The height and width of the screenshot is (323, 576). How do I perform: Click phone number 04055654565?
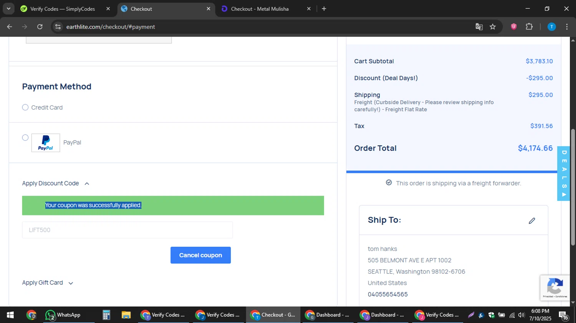click(x=388, y=294)
